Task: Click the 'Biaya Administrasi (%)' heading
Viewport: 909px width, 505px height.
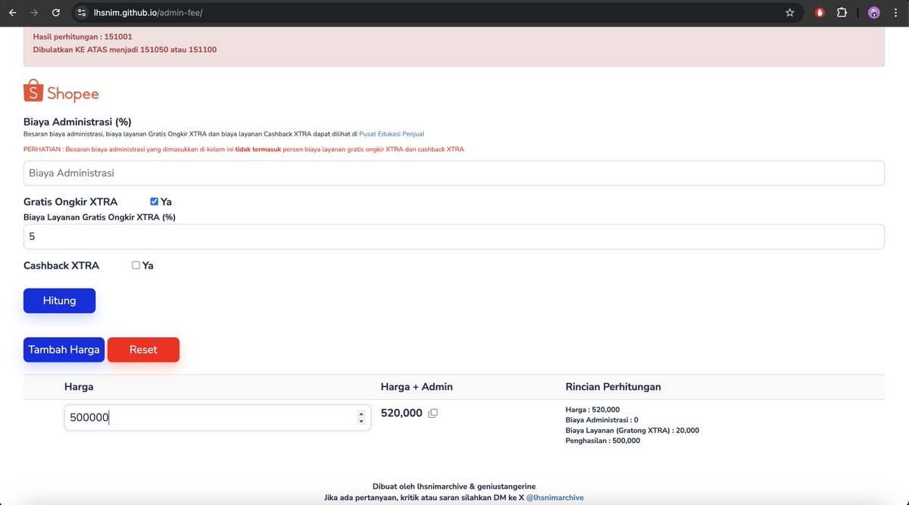Action: [77, 122]
